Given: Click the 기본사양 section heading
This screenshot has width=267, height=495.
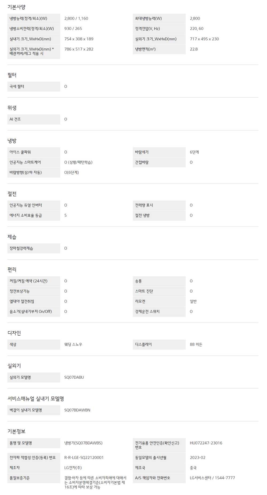Looking at the screenshot, I should click(x=17, y=7).
